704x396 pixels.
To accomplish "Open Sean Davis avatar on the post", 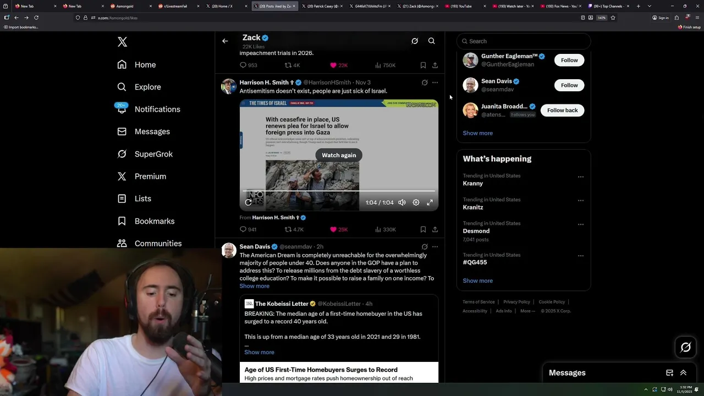I will point(229,250).
